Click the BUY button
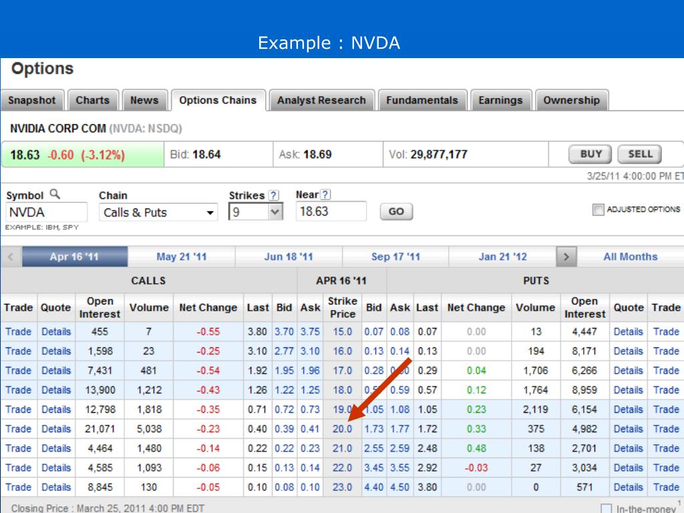The width and height of the screenshot is (684, 513). point(590,154)
